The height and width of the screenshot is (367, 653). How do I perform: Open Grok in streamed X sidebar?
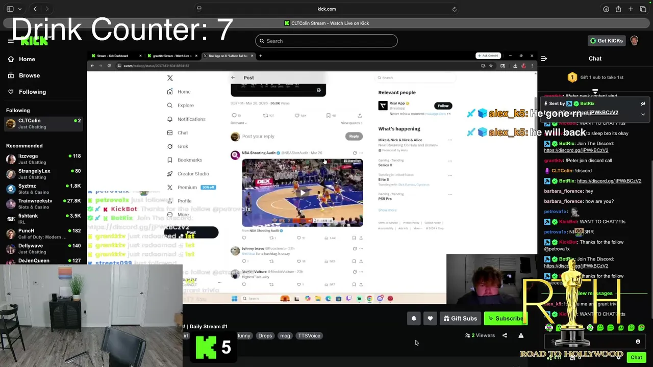(x=178, y=146)
